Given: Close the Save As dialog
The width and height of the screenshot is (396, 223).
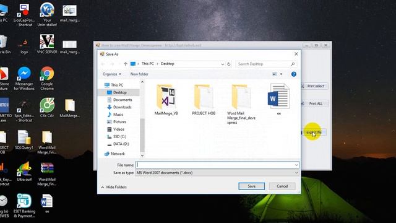Looking at the screenshot, I should tap(296, 54).
